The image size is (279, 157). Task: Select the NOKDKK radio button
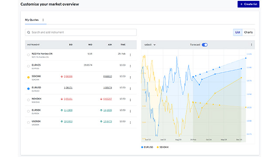point(28,100)
